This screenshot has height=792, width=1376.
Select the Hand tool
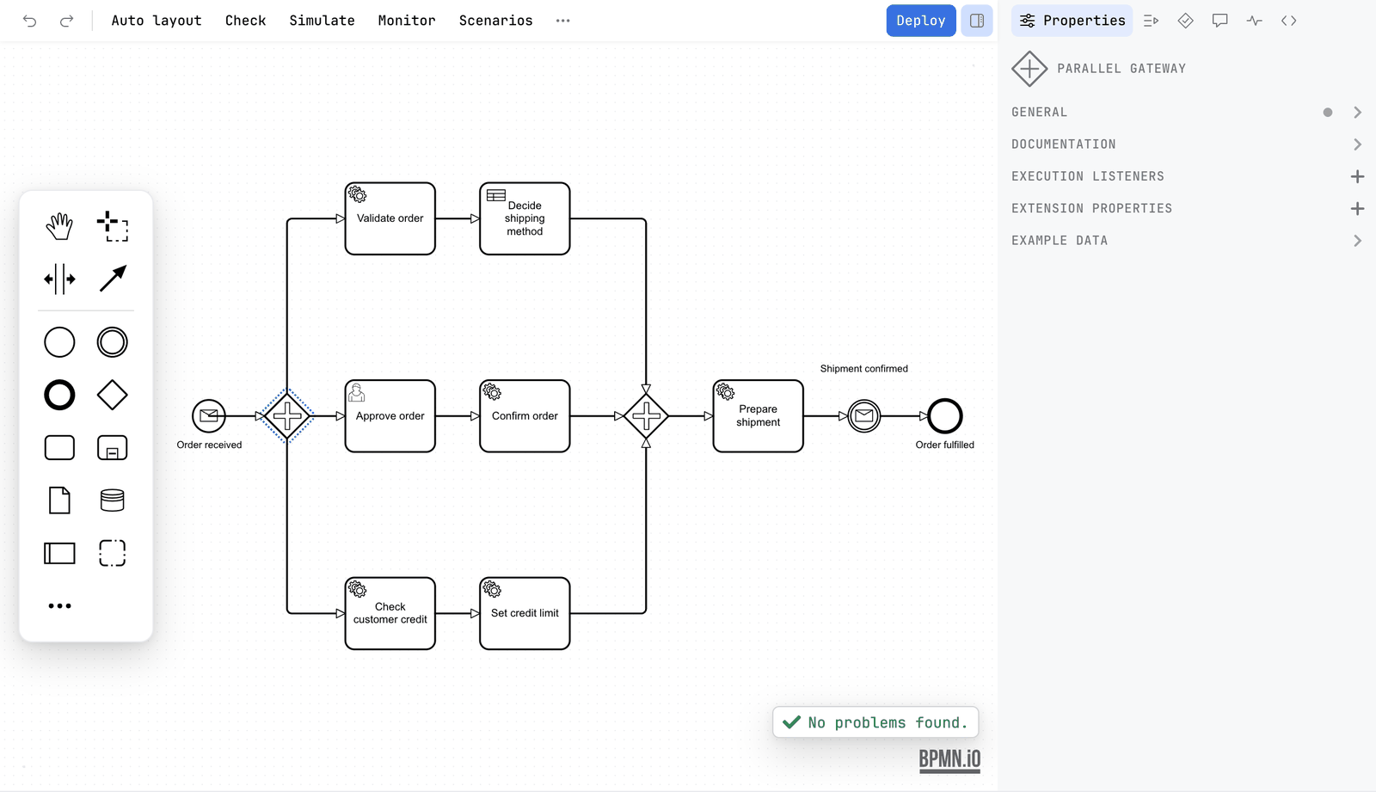(x=59, y=226)
